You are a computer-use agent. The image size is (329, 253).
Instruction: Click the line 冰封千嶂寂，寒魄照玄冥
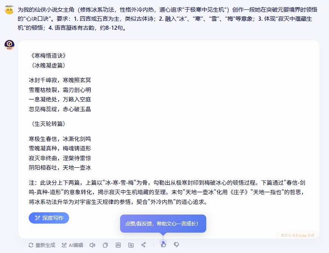pos(60,80)
